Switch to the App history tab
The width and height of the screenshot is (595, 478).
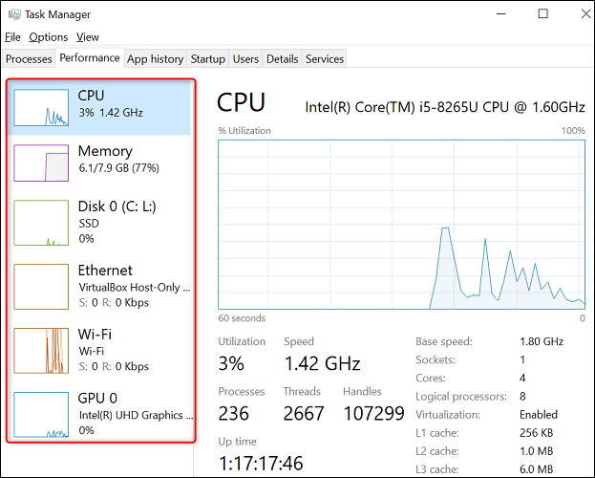[x=156, y=59]
